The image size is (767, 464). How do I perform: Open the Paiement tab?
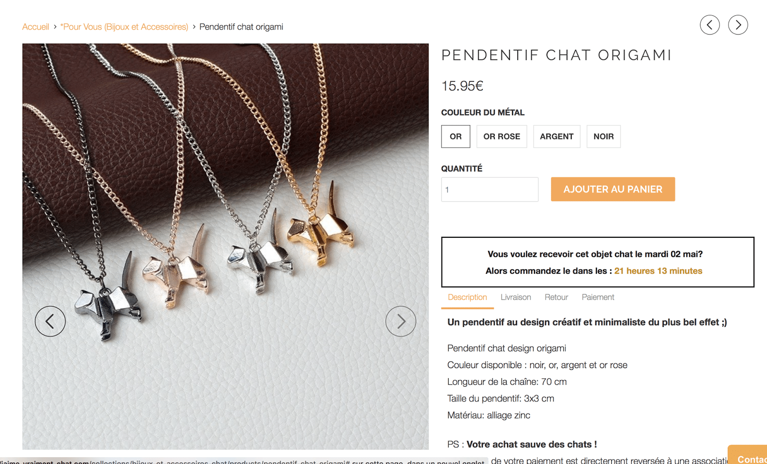[x=598, y=297]
